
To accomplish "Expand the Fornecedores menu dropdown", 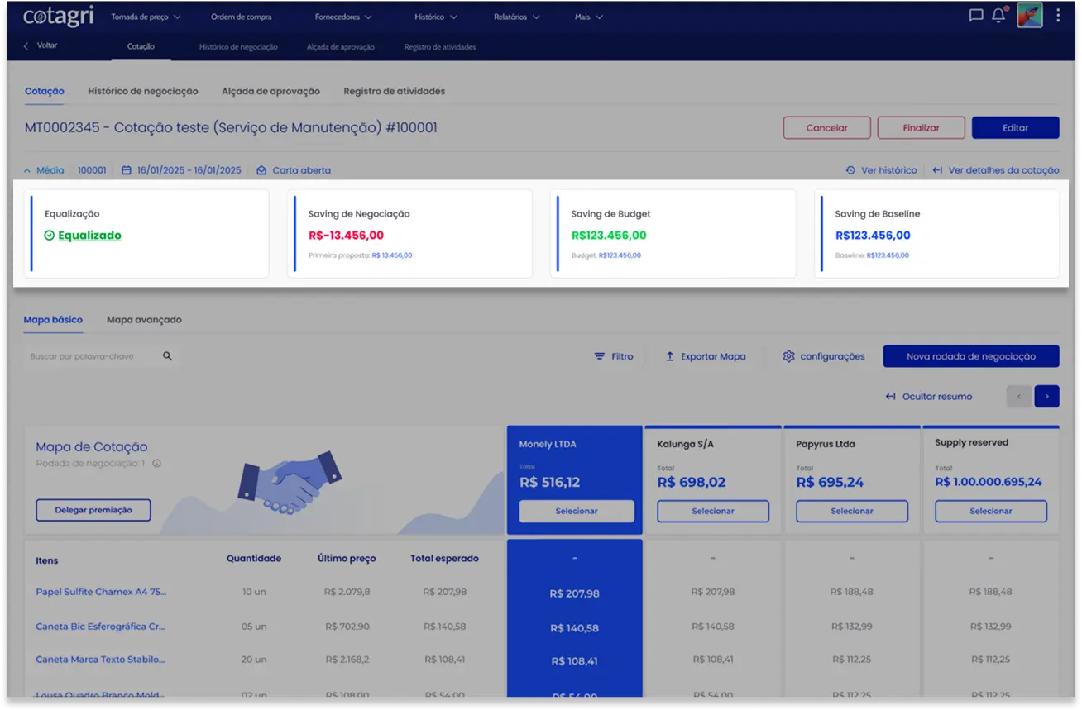I will coord(343,17).
